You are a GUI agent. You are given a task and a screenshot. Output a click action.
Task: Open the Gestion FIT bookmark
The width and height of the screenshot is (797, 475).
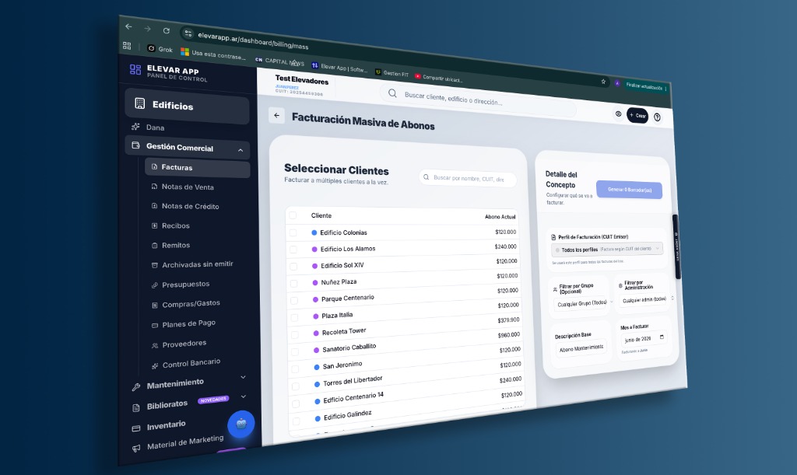pyautogui.click(x=392, y=73)
